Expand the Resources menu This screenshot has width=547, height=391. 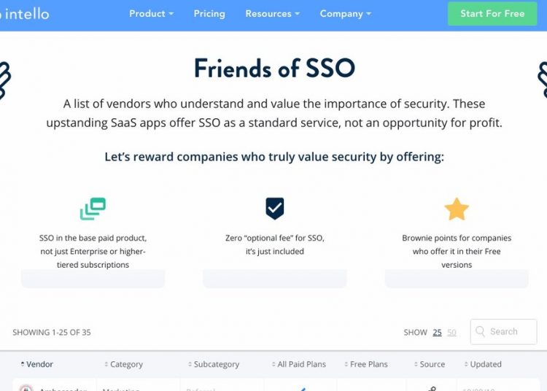tap(273, 14)
